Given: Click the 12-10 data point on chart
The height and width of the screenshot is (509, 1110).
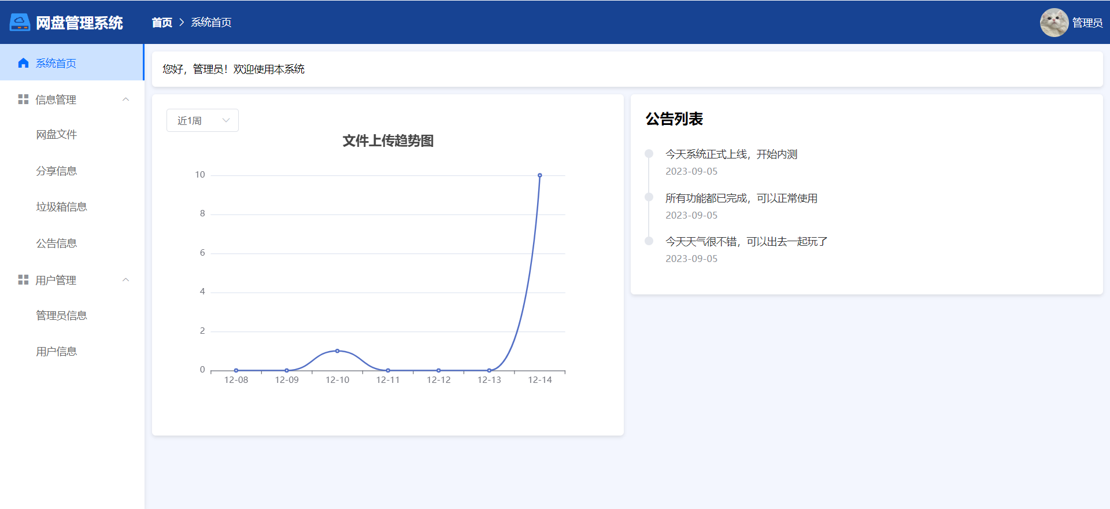Looking at the screenshot, I should (338, 351).
